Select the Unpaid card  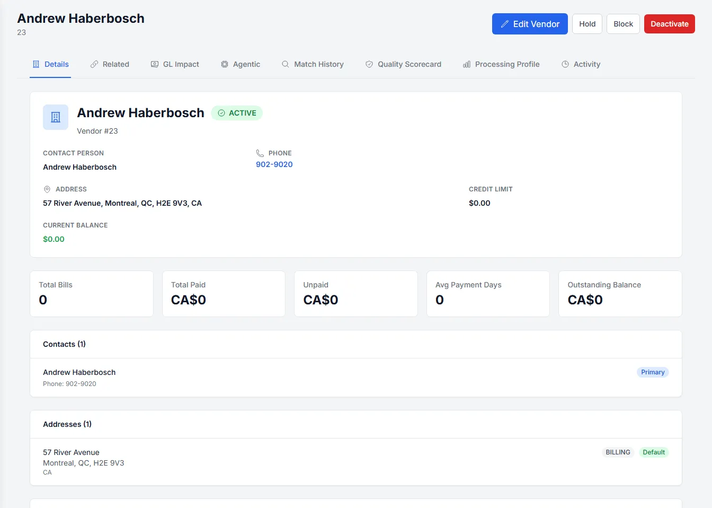(356, 294)
